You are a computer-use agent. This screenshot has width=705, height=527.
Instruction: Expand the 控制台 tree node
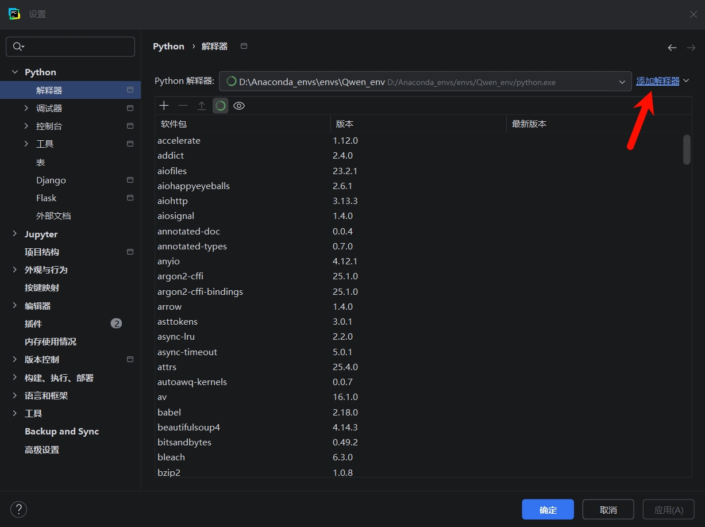[26, 126]
